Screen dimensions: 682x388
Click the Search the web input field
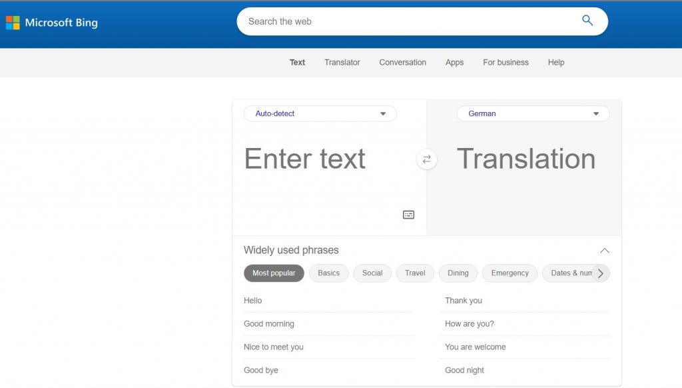point(400,21)
